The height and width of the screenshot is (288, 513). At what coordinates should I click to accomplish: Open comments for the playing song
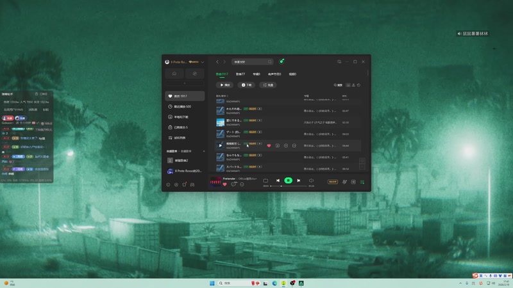(233, 184)
